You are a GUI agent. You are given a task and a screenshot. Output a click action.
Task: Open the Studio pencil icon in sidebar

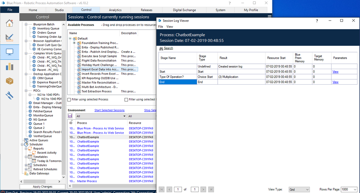pyautogui.click(x=9, y=37)
